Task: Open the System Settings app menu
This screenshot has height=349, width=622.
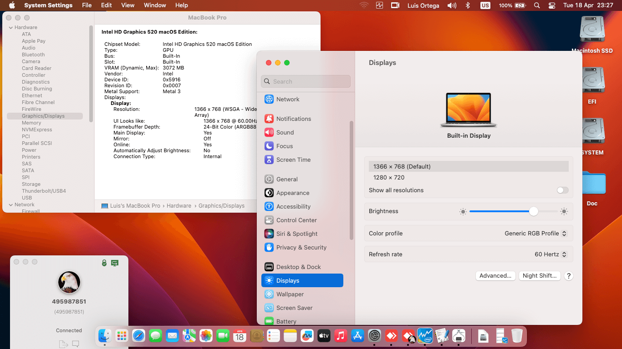Action: click(48, 5)
